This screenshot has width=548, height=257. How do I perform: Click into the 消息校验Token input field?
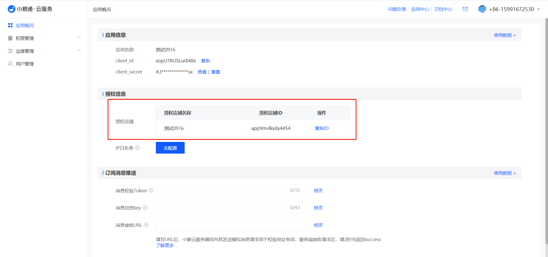(x=223, y=190)
